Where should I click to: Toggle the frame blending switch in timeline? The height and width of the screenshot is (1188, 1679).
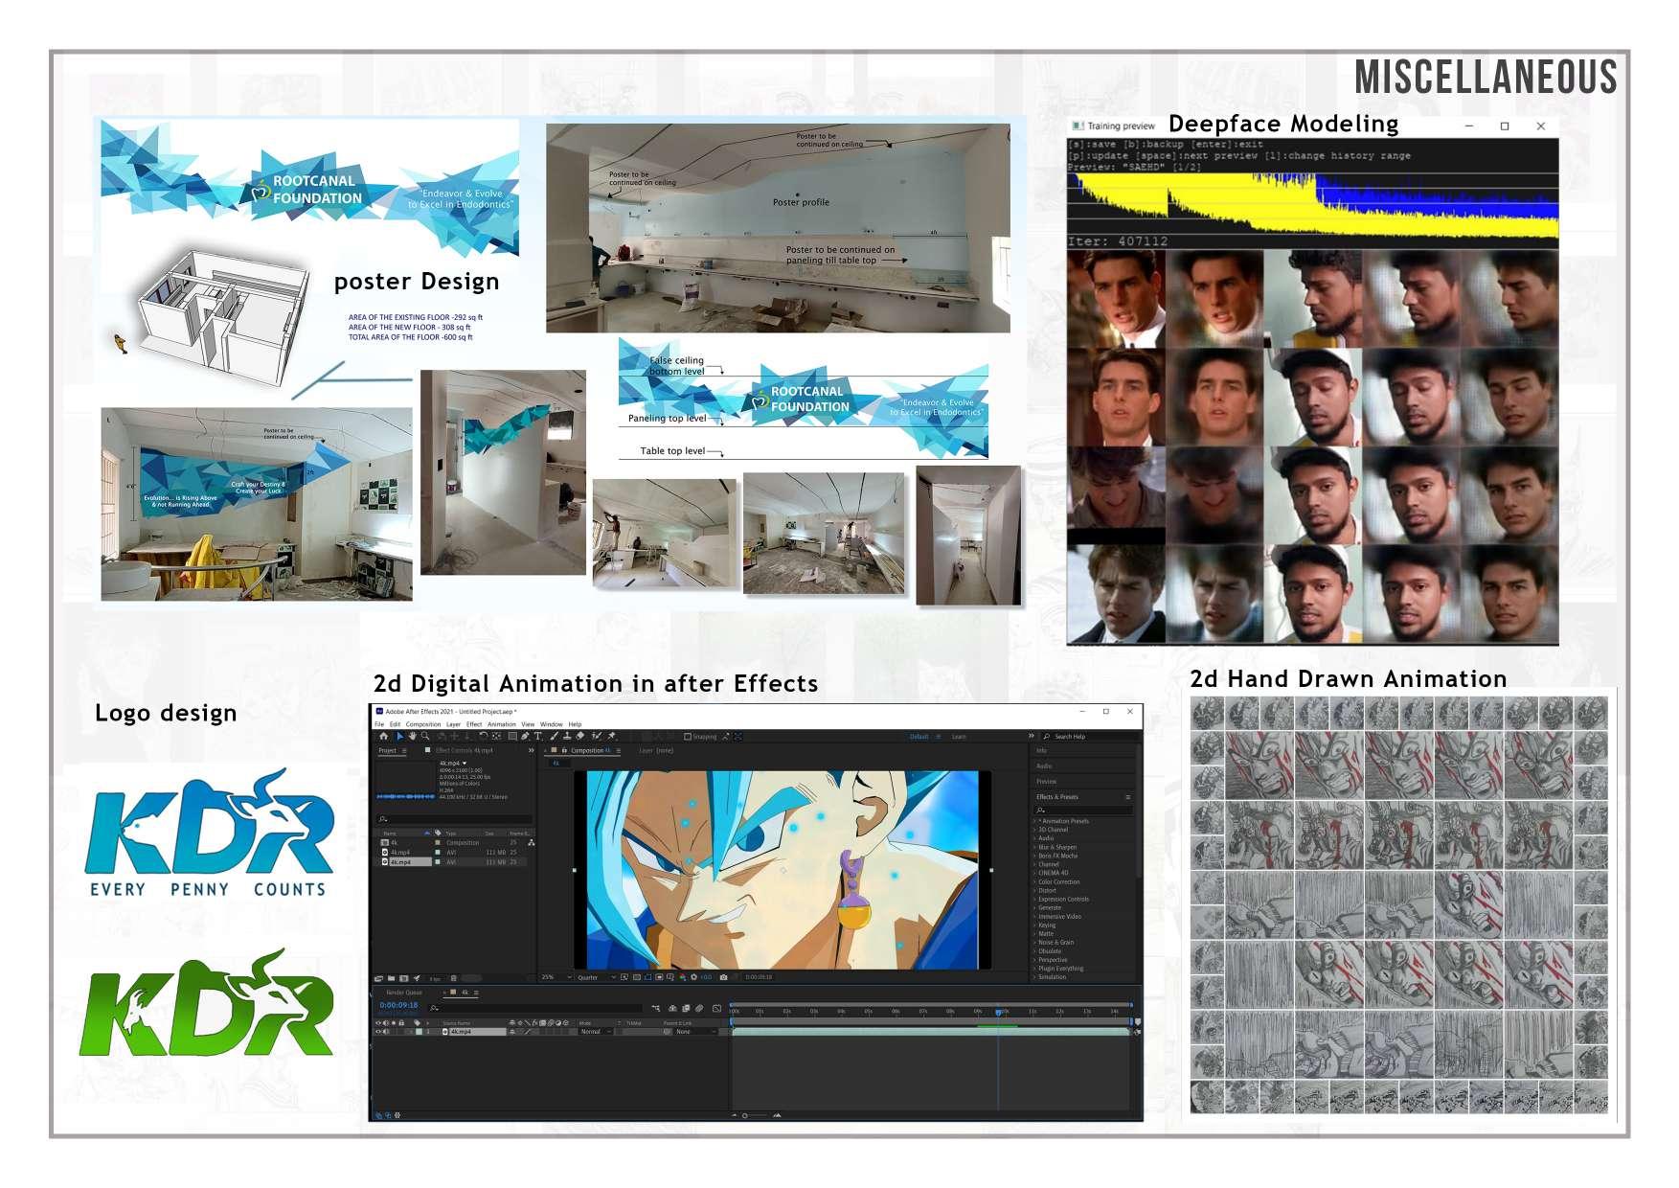click(x=686, y=1008)
